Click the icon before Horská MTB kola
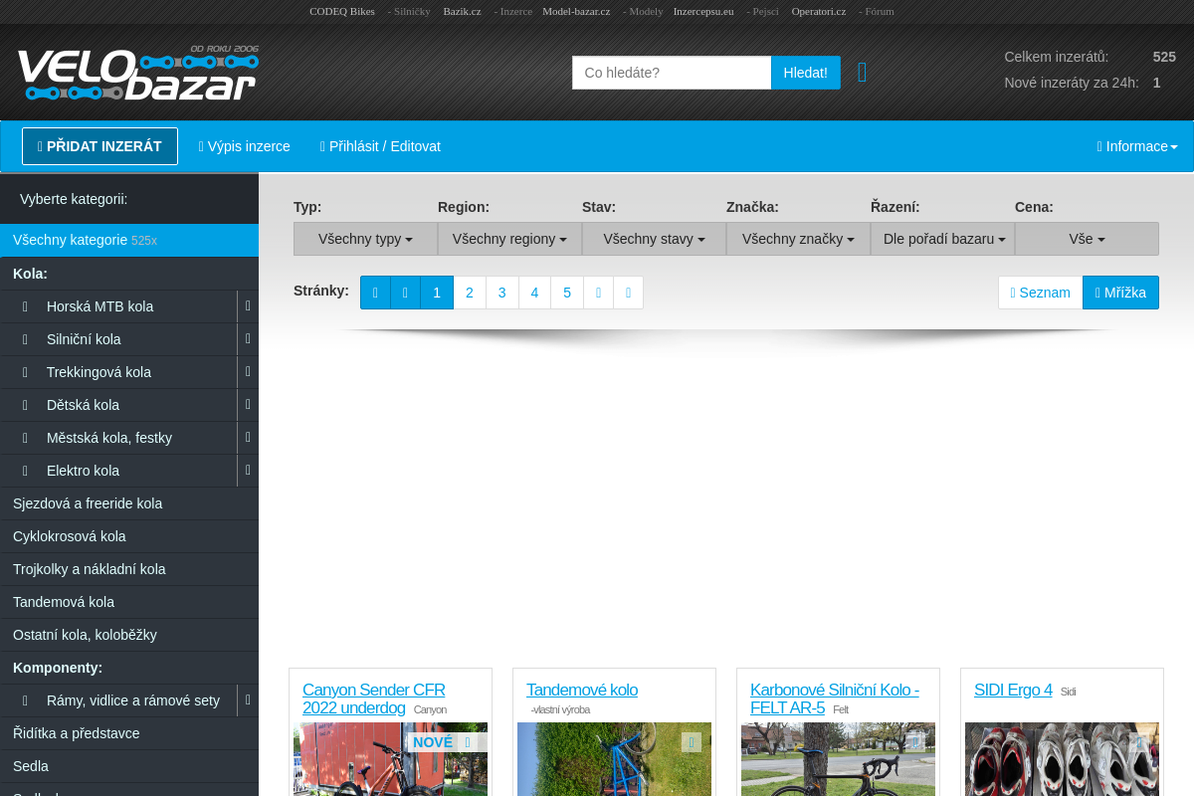The height and width of the screenshot is (796, 1194). point(25,306)
